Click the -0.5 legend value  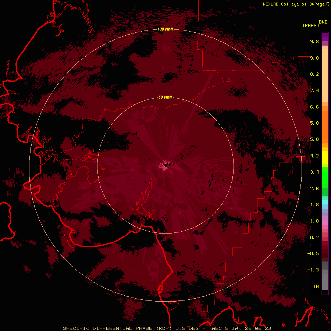tap(313, 254)
